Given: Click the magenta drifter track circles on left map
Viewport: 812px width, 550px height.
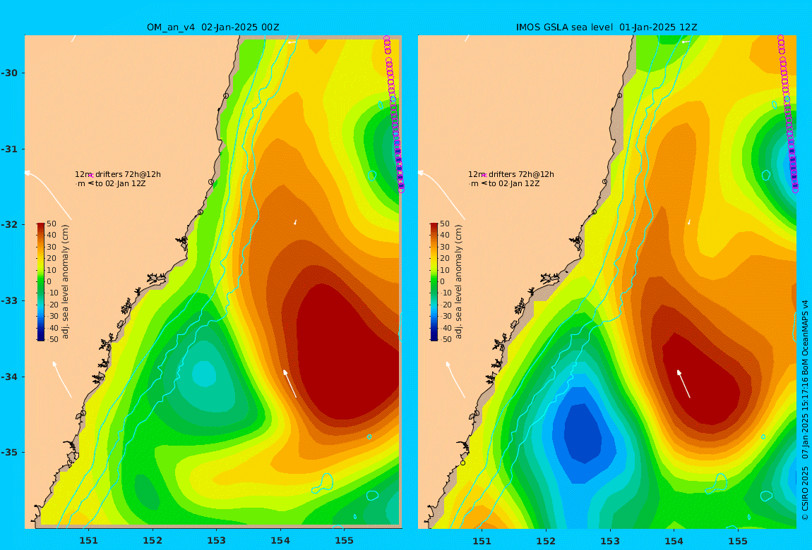Looking at the screenshot, I should coord(394,115).
